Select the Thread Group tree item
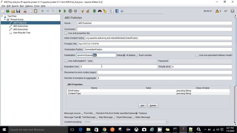Image resolution: width=237 pixels, height=133 pixels. point(17,20)
